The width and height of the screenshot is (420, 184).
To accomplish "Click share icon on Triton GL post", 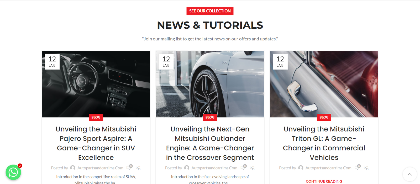I will click(366, 168).
